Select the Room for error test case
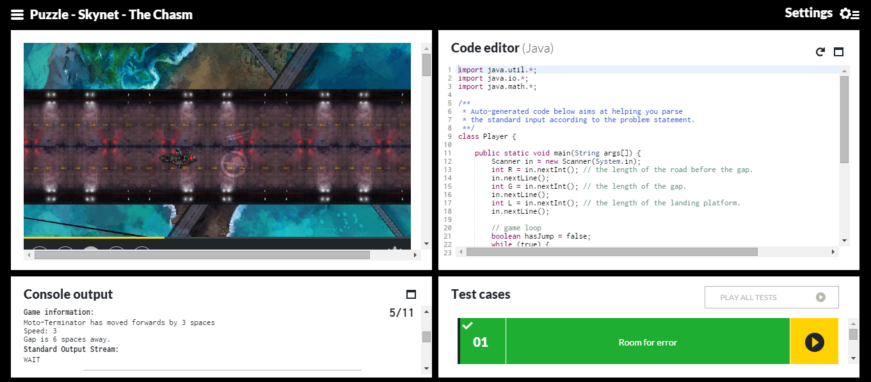Screen dimensions: 871x382 tap(648, 342)
